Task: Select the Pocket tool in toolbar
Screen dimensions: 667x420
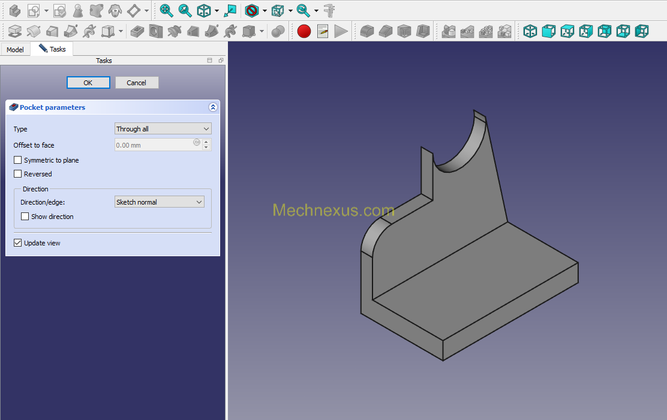Action: tap(137, 31)
